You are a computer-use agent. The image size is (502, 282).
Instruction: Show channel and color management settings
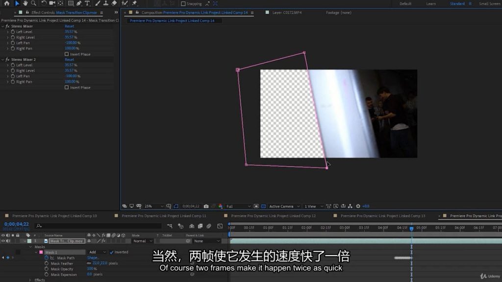(221, 206)
